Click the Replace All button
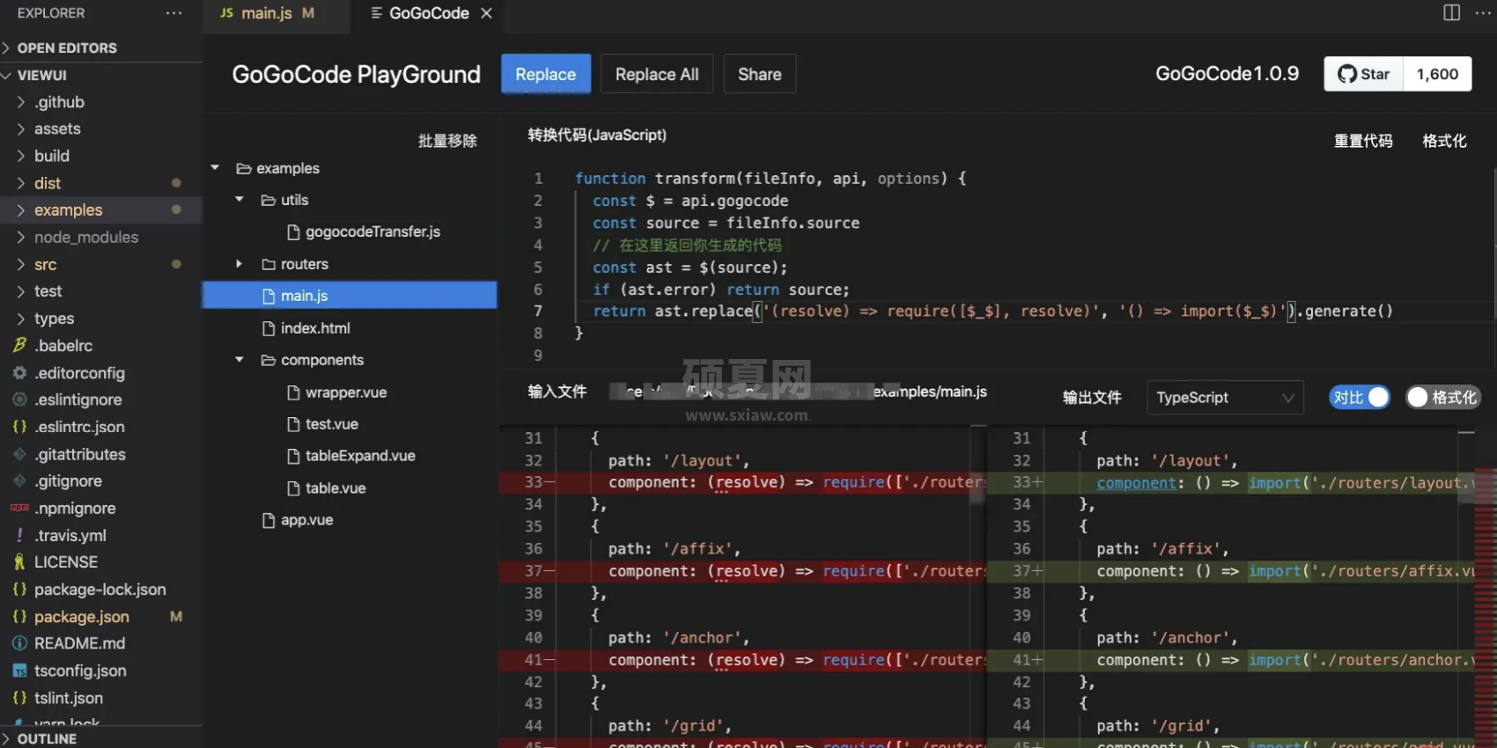Screen dimensions: 1497x748 (x=657, y=74)
